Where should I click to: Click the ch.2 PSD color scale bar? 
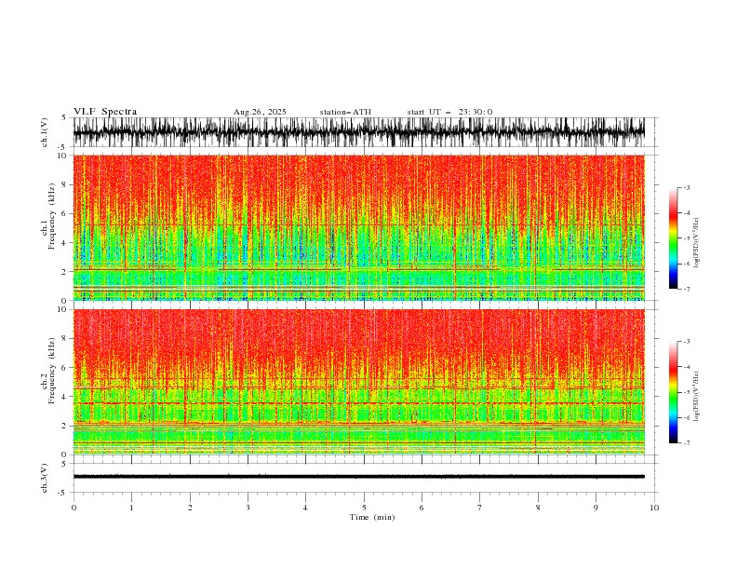pyautogui.click(x=673, y=392)
